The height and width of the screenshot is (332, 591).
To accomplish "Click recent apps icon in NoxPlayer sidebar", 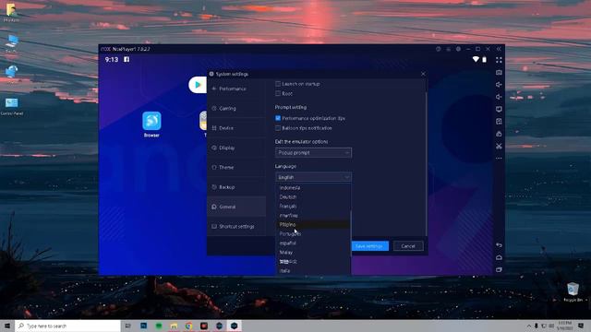I will tap(499, 269).
